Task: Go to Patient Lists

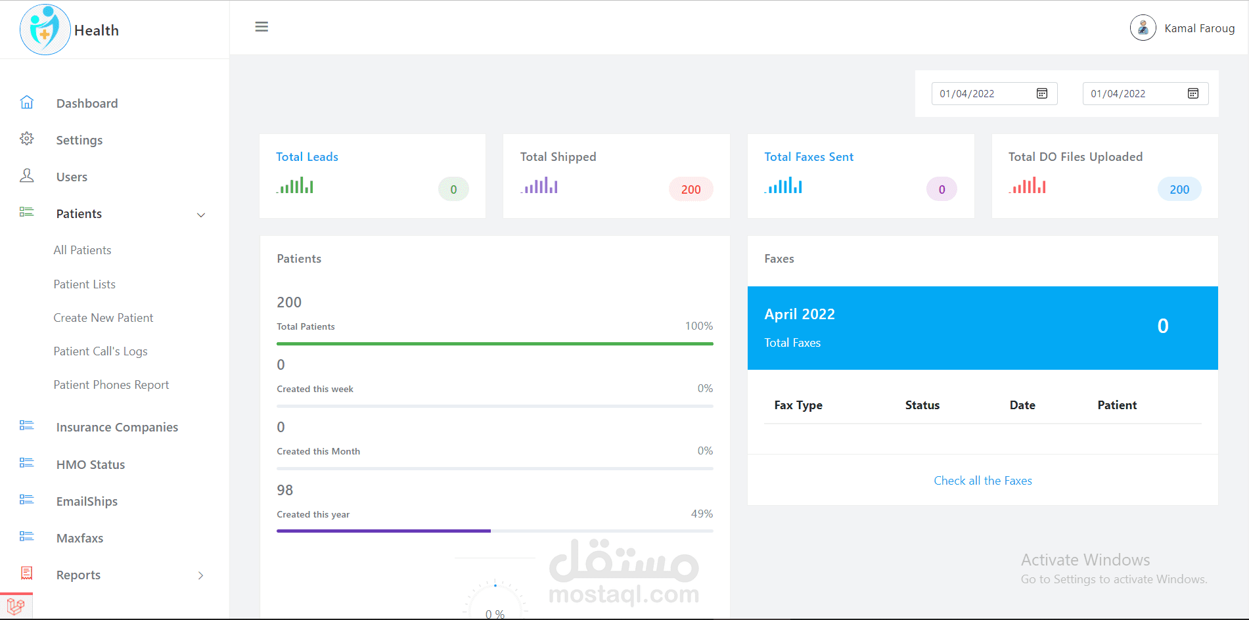Action: click(84, 284)
